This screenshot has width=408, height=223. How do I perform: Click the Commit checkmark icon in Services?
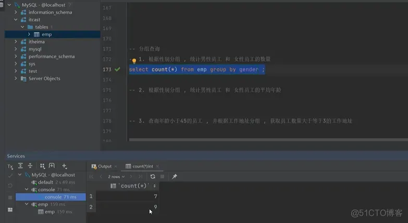[x=10, y=176]
